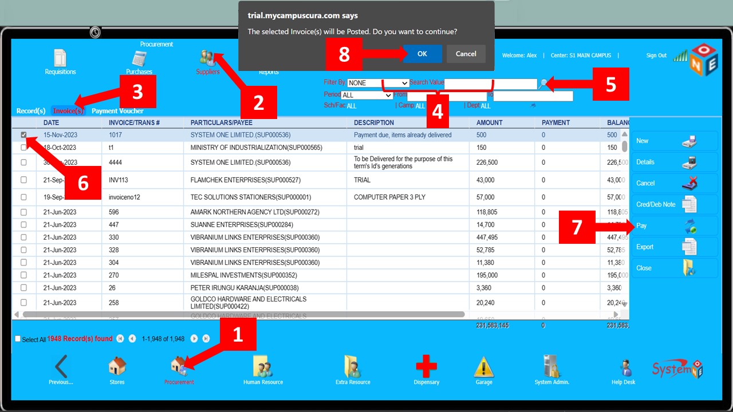Click Cancel in the posting dialog

466,54
